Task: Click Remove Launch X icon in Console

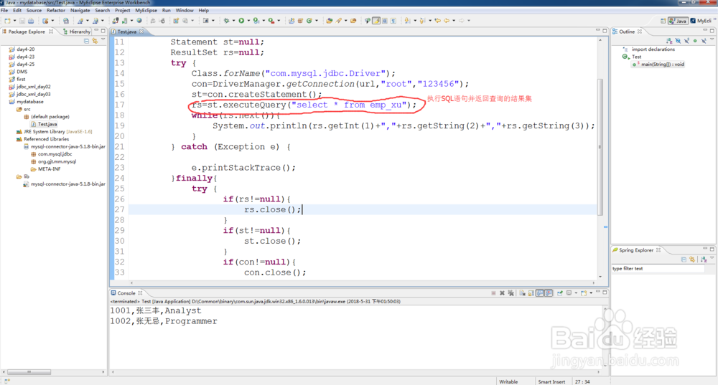Action: (x=503, y=293)
